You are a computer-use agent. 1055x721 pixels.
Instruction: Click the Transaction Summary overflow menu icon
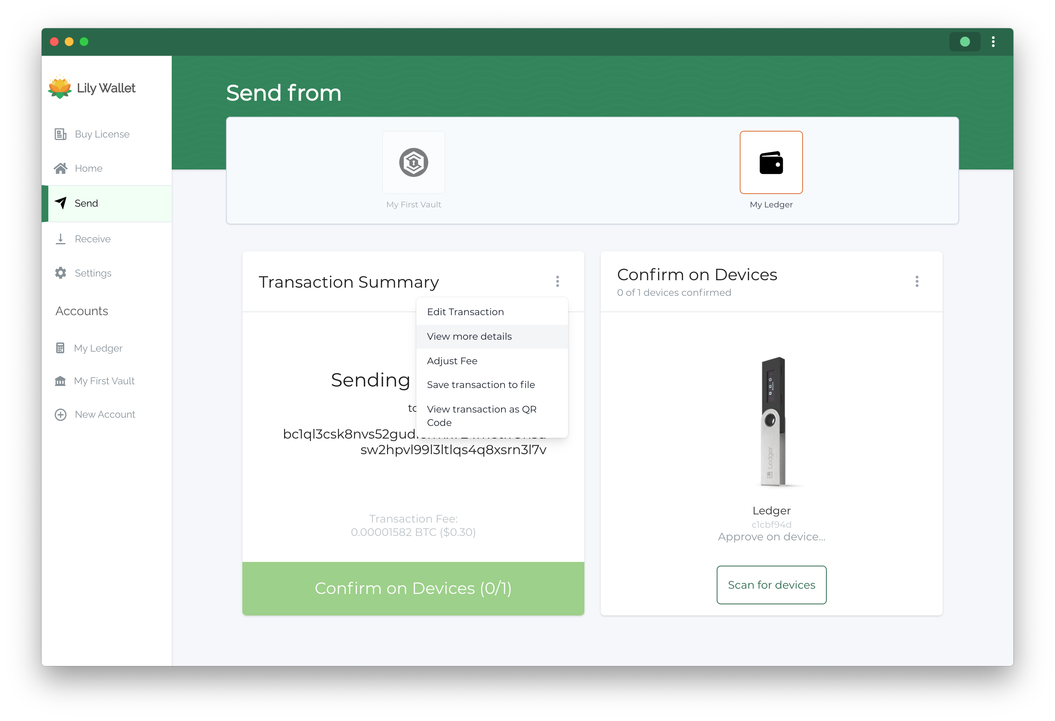[558, 281]
